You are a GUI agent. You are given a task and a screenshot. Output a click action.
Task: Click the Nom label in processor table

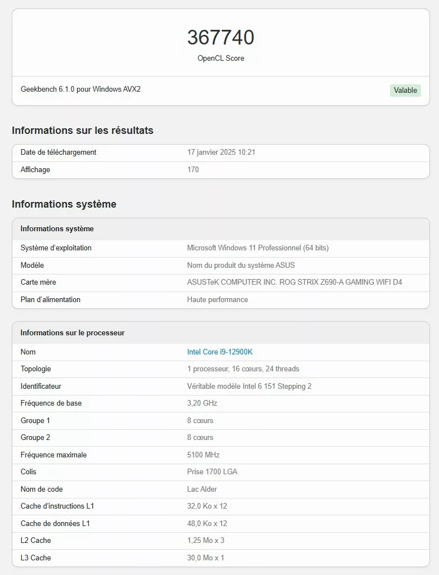pos(28,352)
